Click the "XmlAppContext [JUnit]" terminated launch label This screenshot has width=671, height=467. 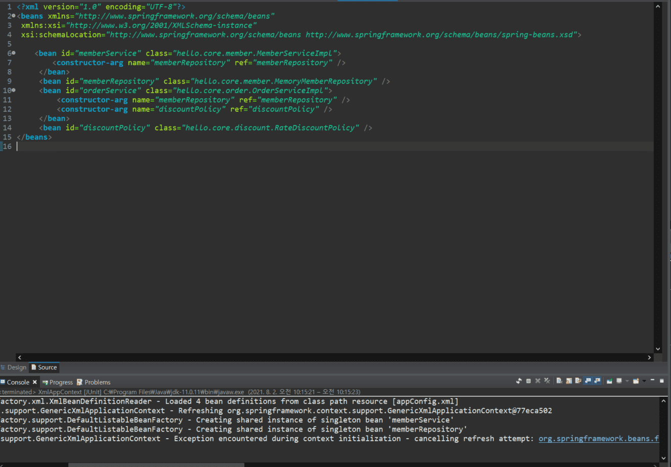pyautogui.click(x=71, y=392)
